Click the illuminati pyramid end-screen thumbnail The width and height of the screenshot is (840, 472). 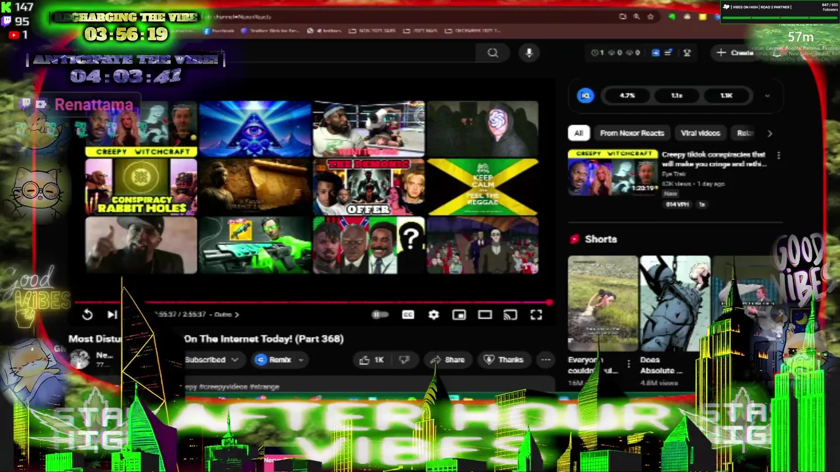(255, 129)
